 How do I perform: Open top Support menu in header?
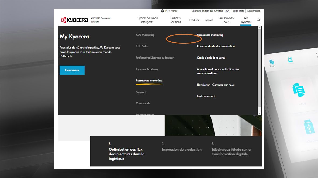(x=208, y=20)
